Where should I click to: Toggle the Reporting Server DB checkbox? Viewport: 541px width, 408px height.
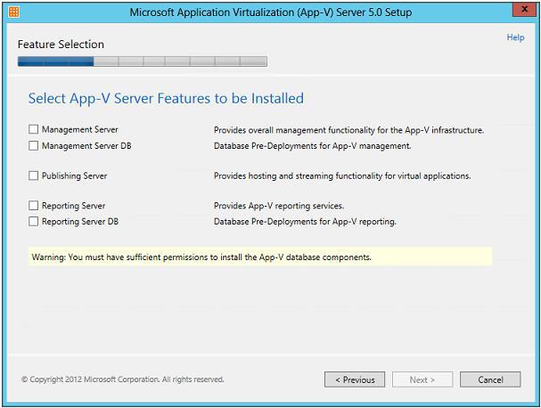[x=34, y=221]
